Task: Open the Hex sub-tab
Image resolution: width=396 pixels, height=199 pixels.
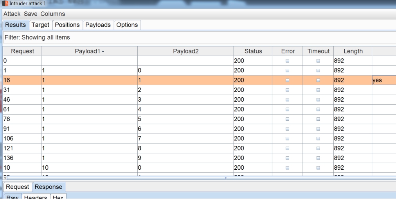Action: tap(58, 197)
